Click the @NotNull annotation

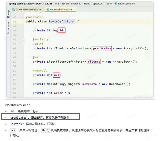pos(40,70)
